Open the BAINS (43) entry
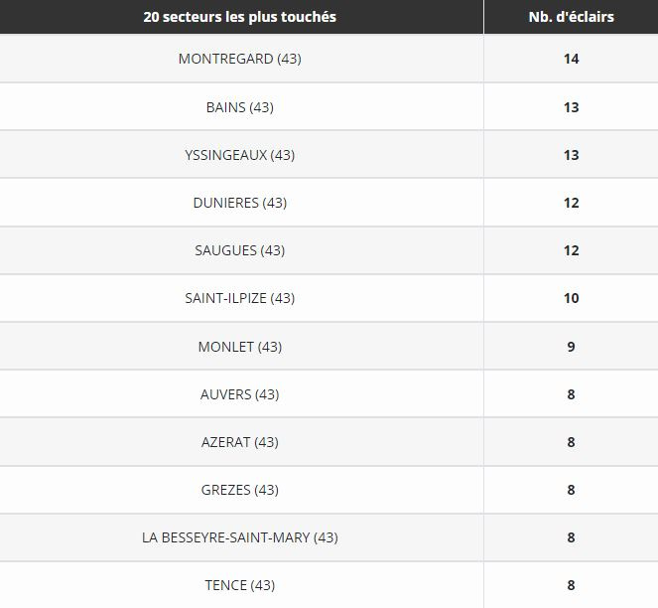 (x=239, y=107)
